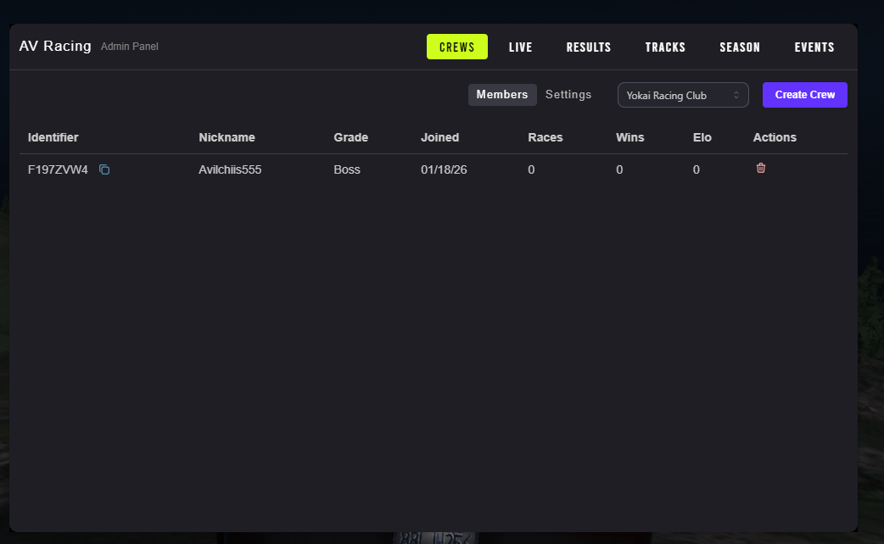Open the Live tab
Viewport: 884px width, 544px height.
[521, 47]
